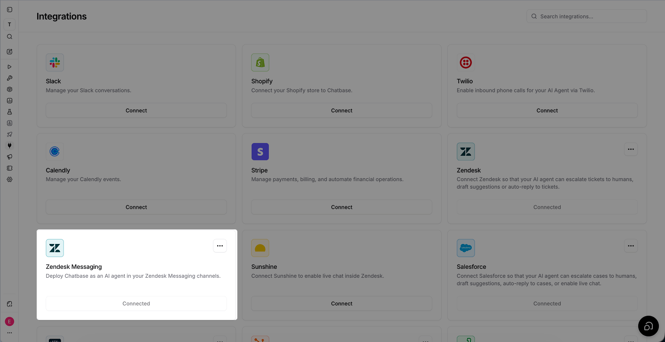665x342 pixels.
Task: Open the gear settings icon in sidebar
Action: [9, 180]
